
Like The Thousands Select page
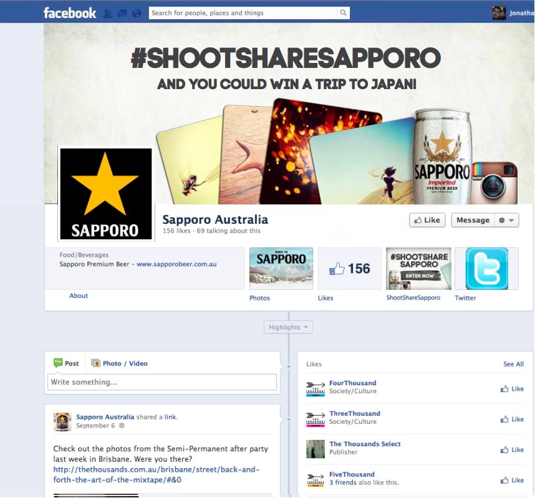point(512,450)
